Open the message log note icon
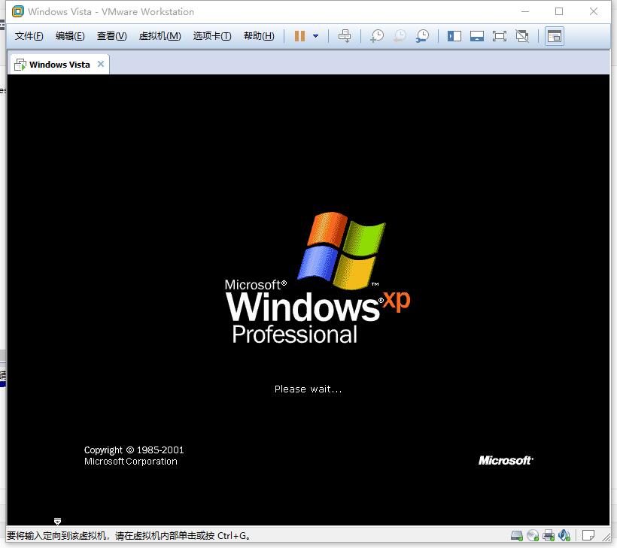Viewport: 617px width, 548px height. 588,535
